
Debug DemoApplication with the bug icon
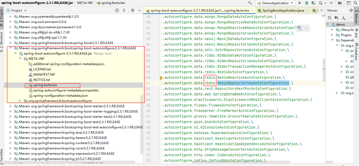click(x=307, y=3)
